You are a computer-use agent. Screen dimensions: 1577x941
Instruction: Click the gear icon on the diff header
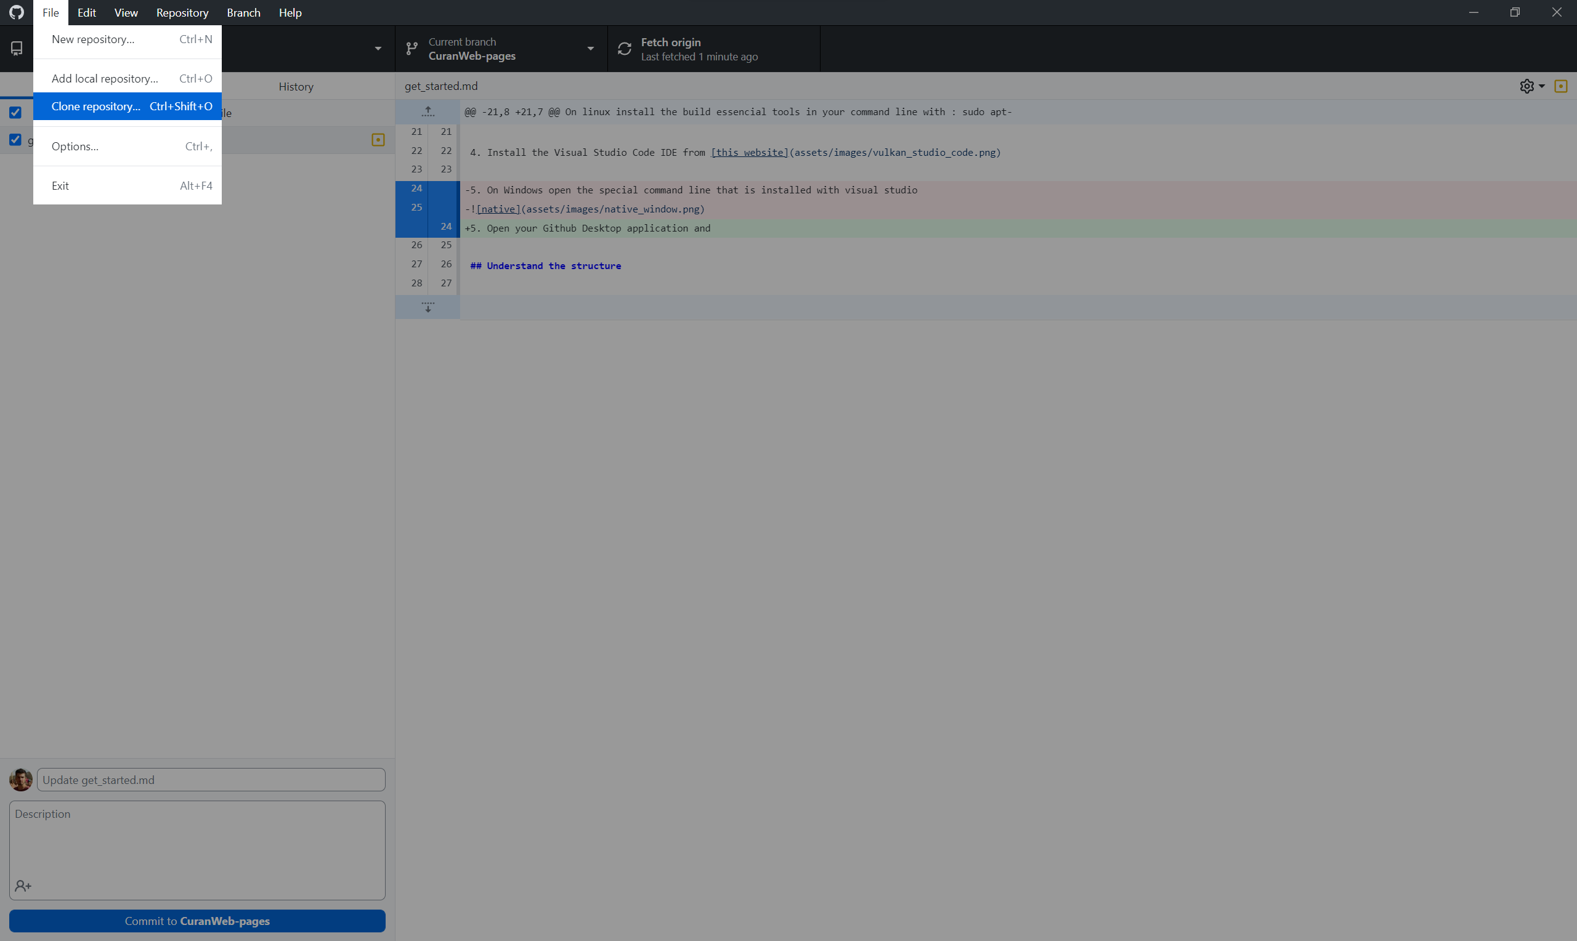(x=1526, y=86)
